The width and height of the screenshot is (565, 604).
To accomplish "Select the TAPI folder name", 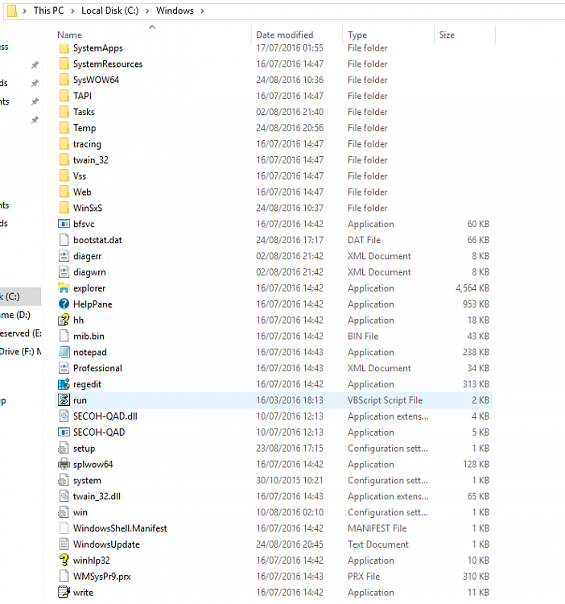I will click(x=82, y=96).
